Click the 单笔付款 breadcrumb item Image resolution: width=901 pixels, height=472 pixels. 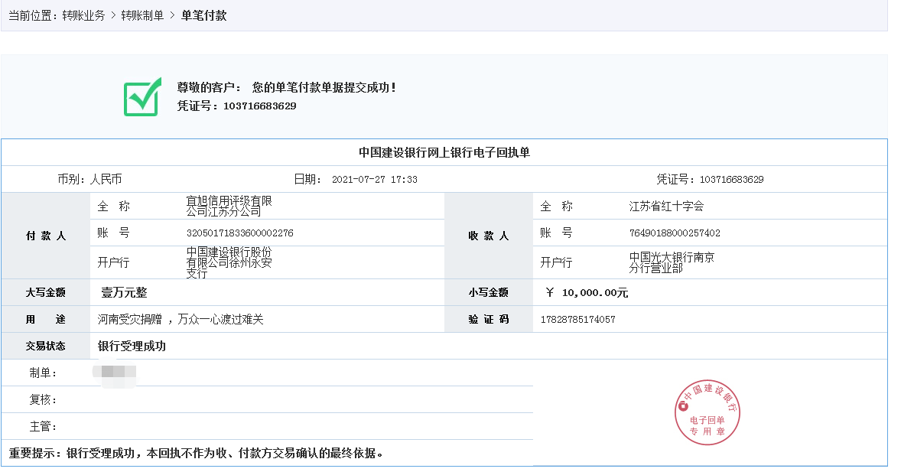coord(204,15)
